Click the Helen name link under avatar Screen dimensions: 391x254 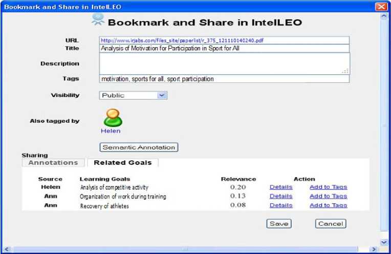point(111,131)
